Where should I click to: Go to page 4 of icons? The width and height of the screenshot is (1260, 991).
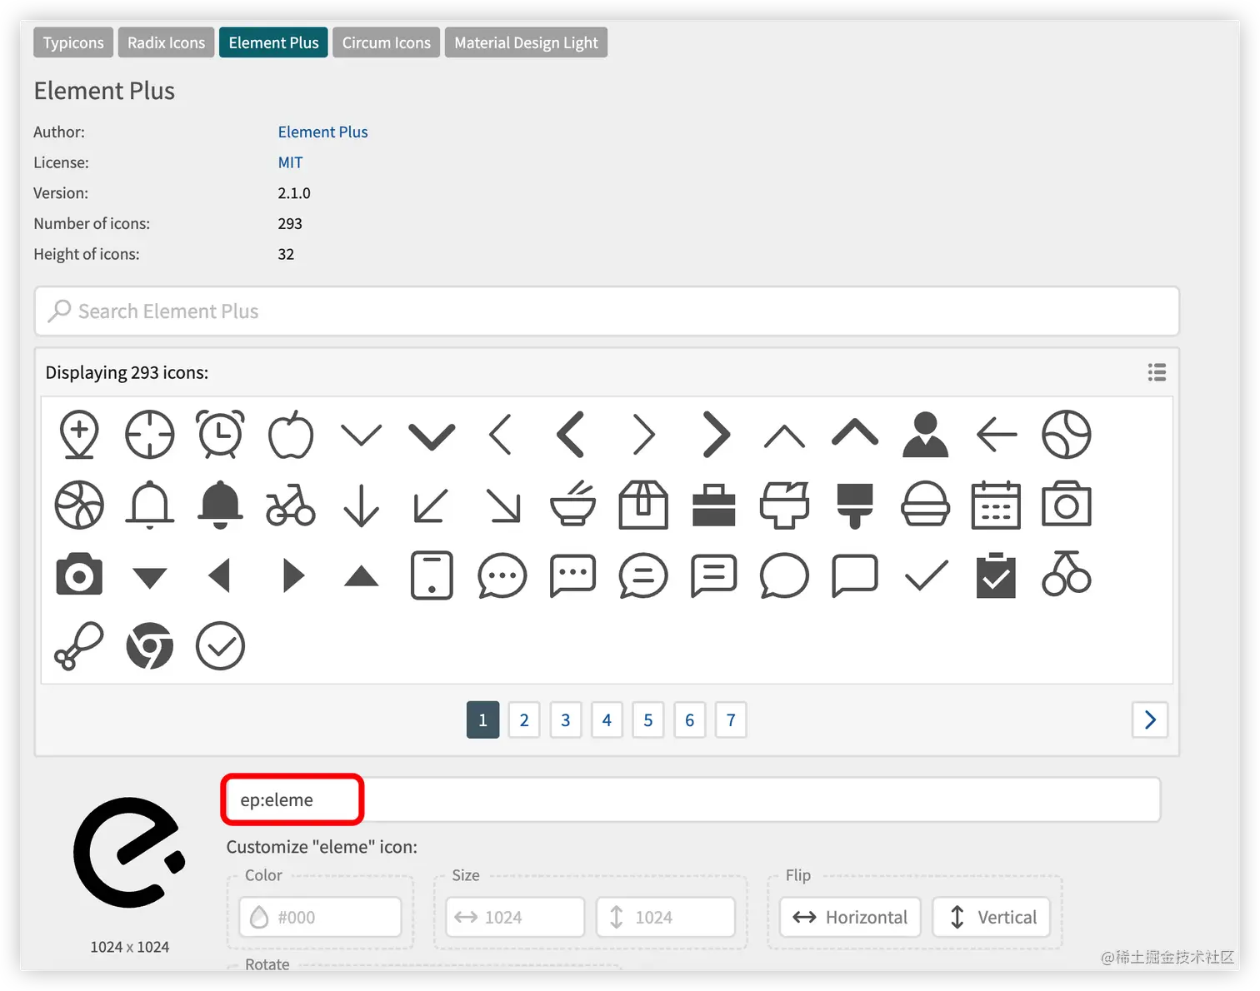pyautogui.click(x=607, y=720)
